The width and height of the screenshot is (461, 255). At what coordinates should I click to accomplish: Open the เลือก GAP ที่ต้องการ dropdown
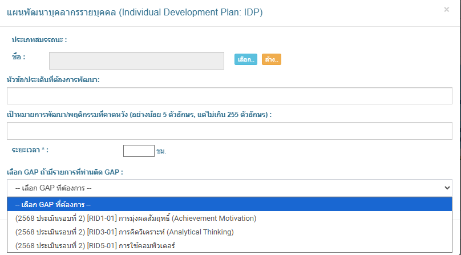[229, 188]
